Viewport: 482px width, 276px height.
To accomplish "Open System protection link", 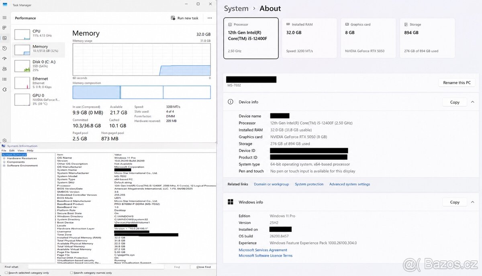I will (309, 184).
